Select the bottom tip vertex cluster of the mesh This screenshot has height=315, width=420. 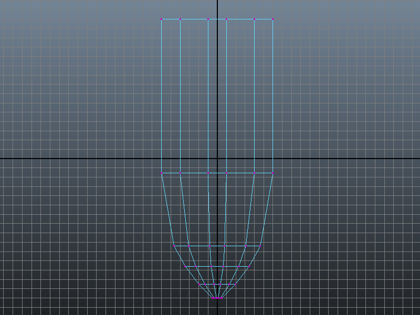(217, 298)
